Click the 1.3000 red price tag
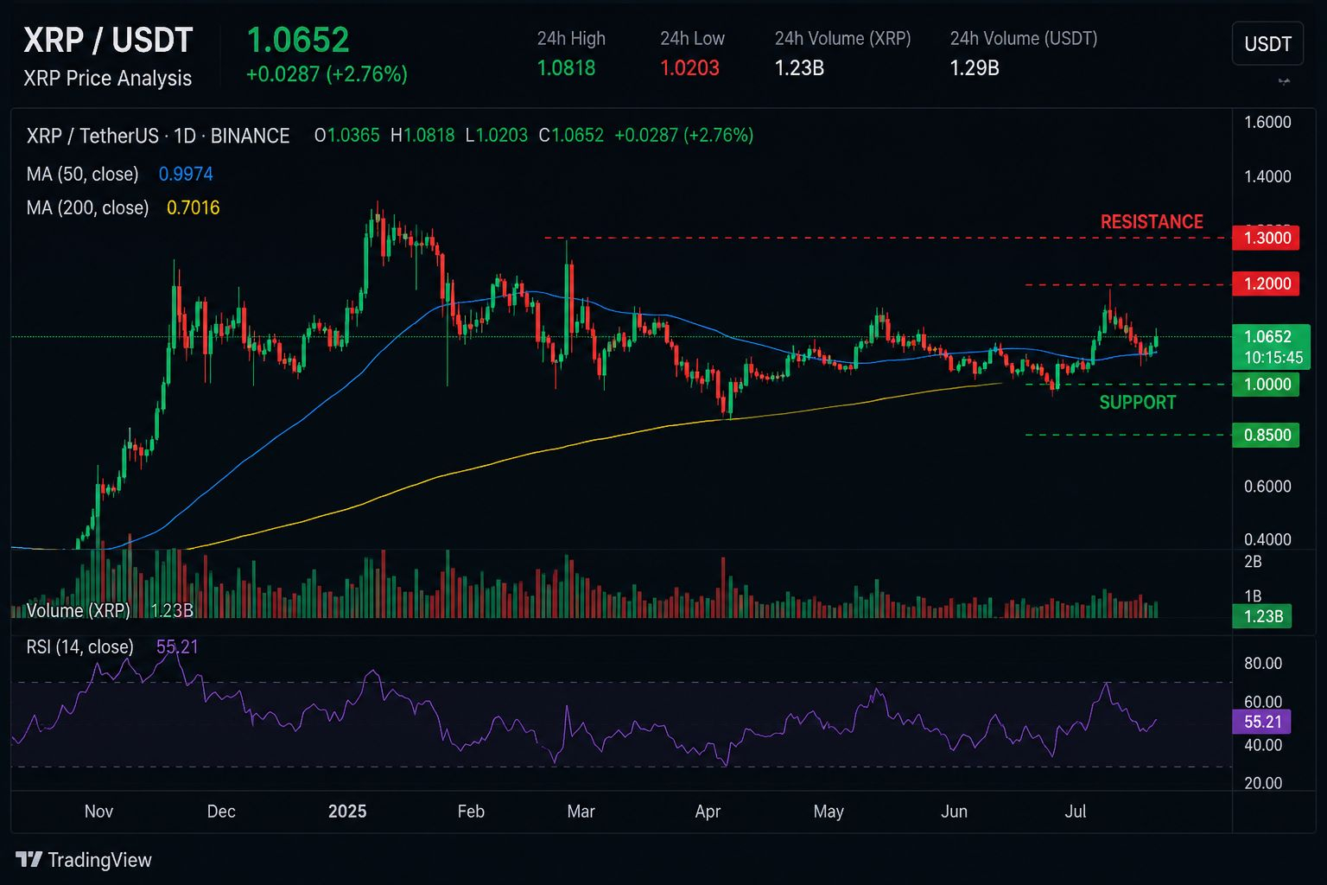The width and height of the screenshot is (1327, 885). 1267,238
